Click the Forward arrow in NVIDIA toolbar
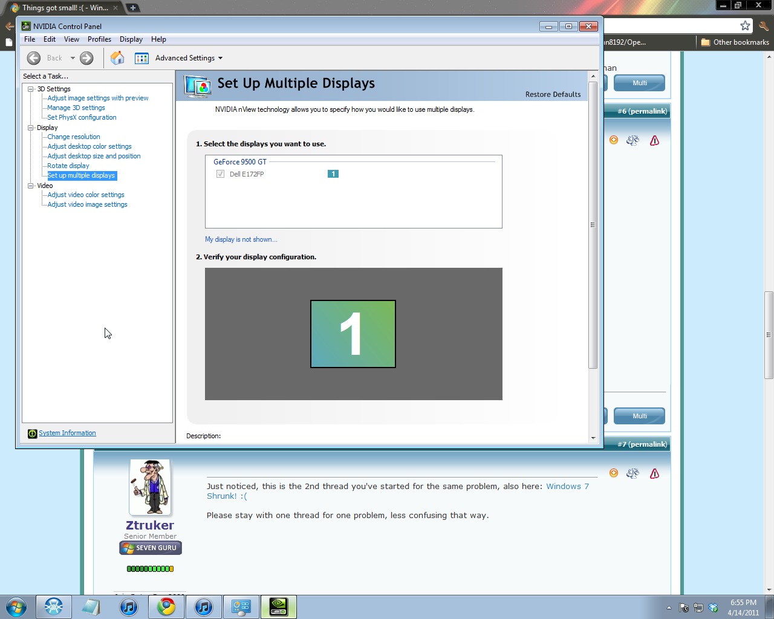 [x=86, y=58]
